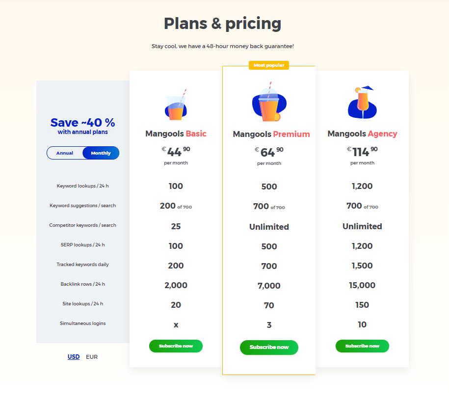Click the Save ~40 % heading
Viewport: 449px width, 403px height.
(x=83, y=123)
